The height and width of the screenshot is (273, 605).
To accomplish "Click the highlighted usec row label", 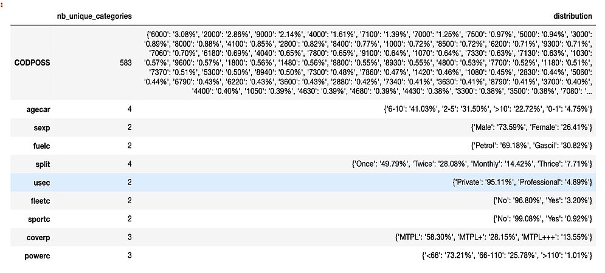I will coord(40,181).
